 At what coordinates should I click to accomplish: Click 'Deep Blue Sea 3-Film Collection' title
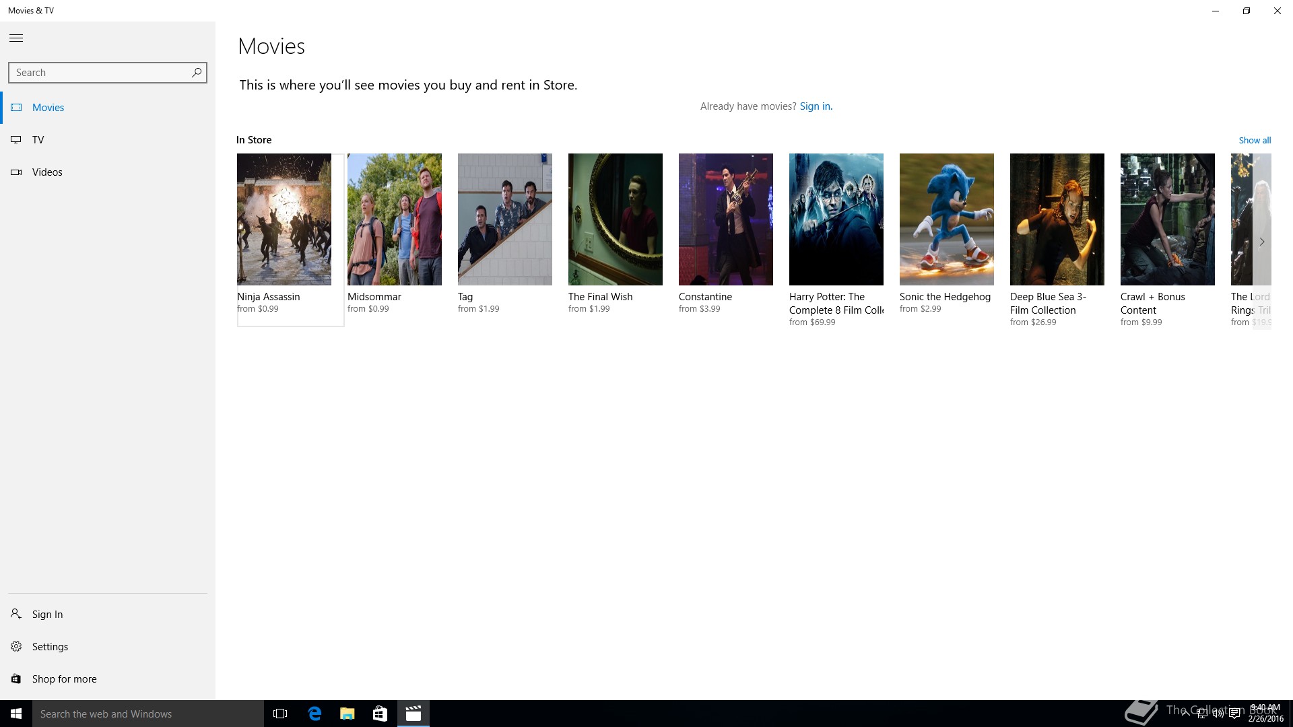coord(1049,304)
